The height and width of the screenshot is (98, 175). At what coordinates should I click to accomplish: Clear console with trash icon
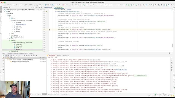point(172,70)
